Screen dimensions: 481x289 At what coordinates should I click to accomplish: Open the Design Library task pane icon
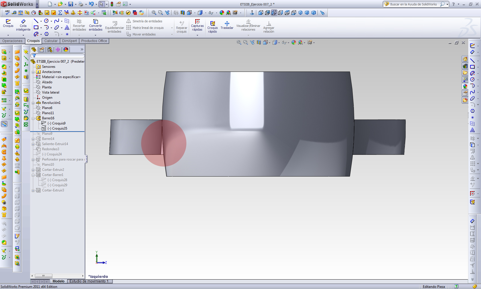[465, 66]
